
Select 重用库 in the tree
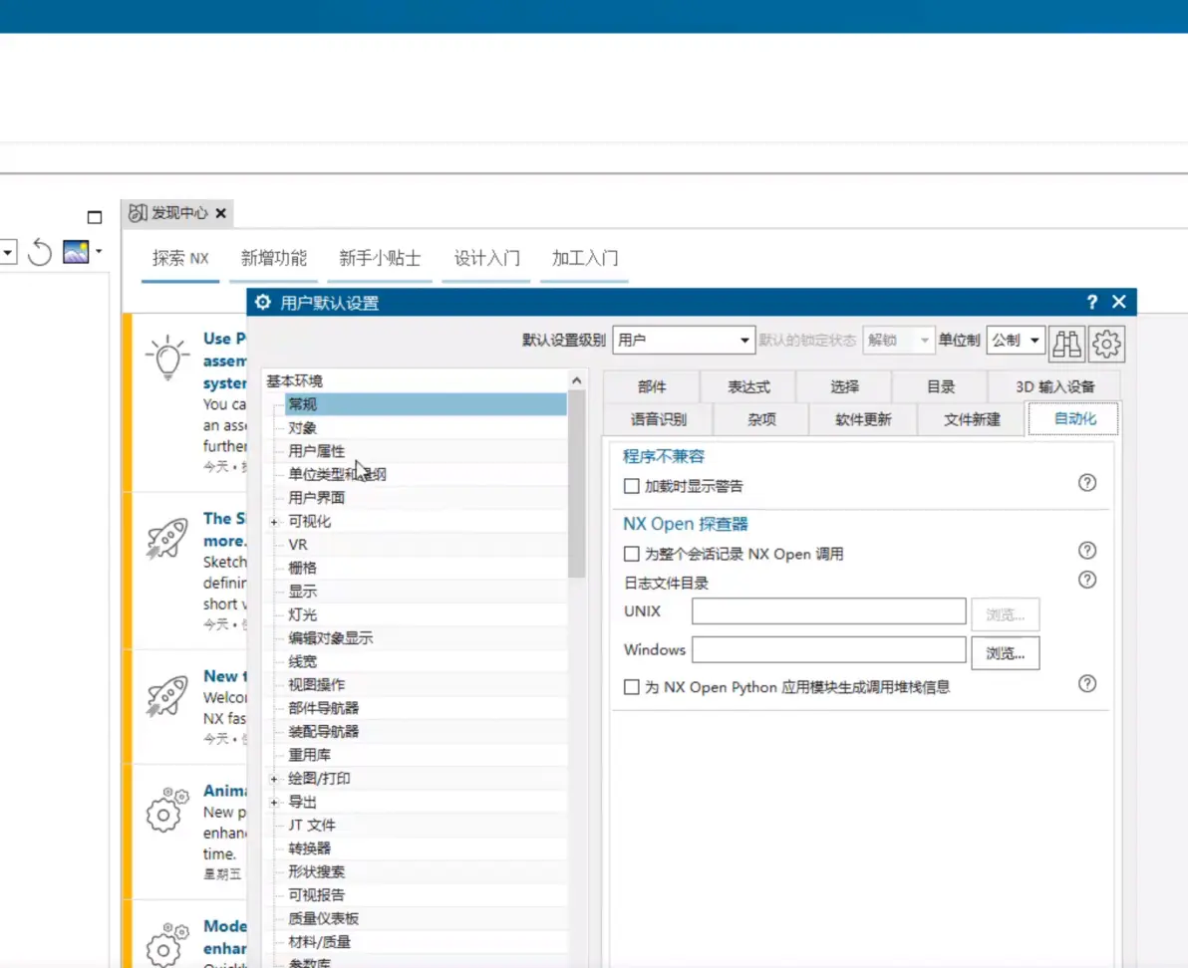coord(309,755)
